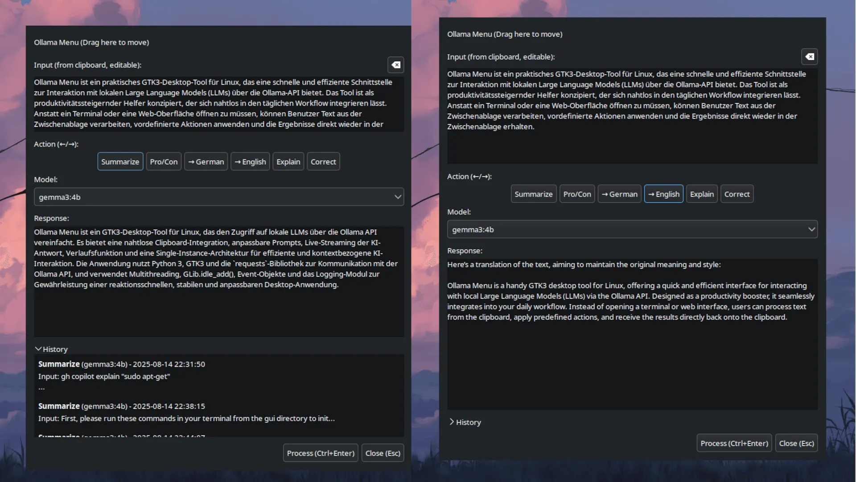Open the left window's gemma3:4b model dropdown
The image size is (856, 482).
(218, 197)
